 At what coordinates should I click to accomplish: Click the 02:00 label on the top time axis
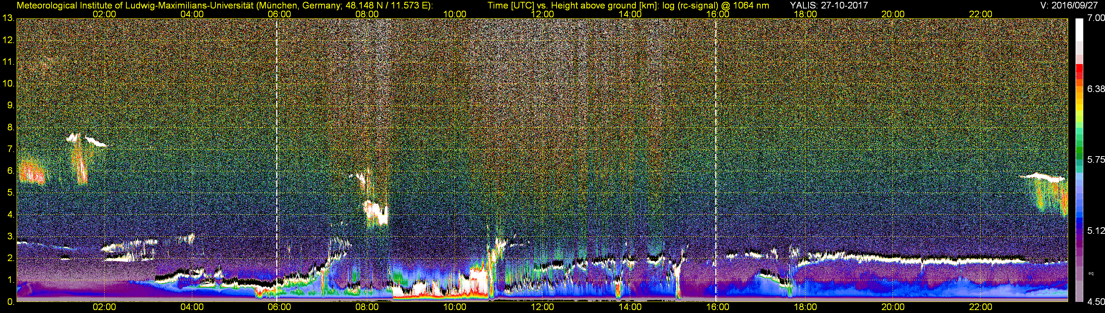coord(104,14)
